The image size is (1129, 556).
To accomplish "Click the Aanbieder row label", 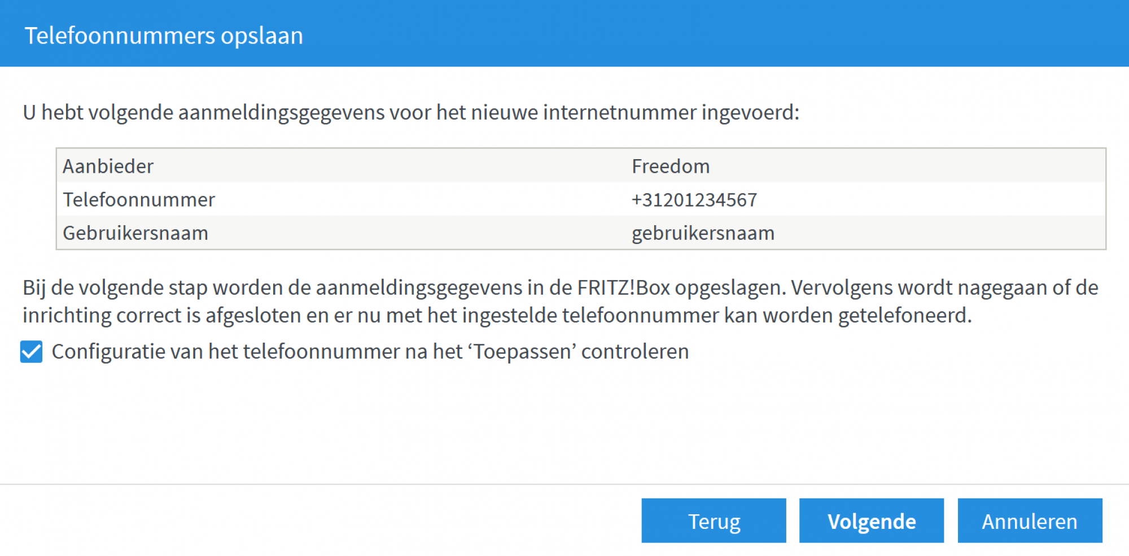I will (x=108, y=166).
